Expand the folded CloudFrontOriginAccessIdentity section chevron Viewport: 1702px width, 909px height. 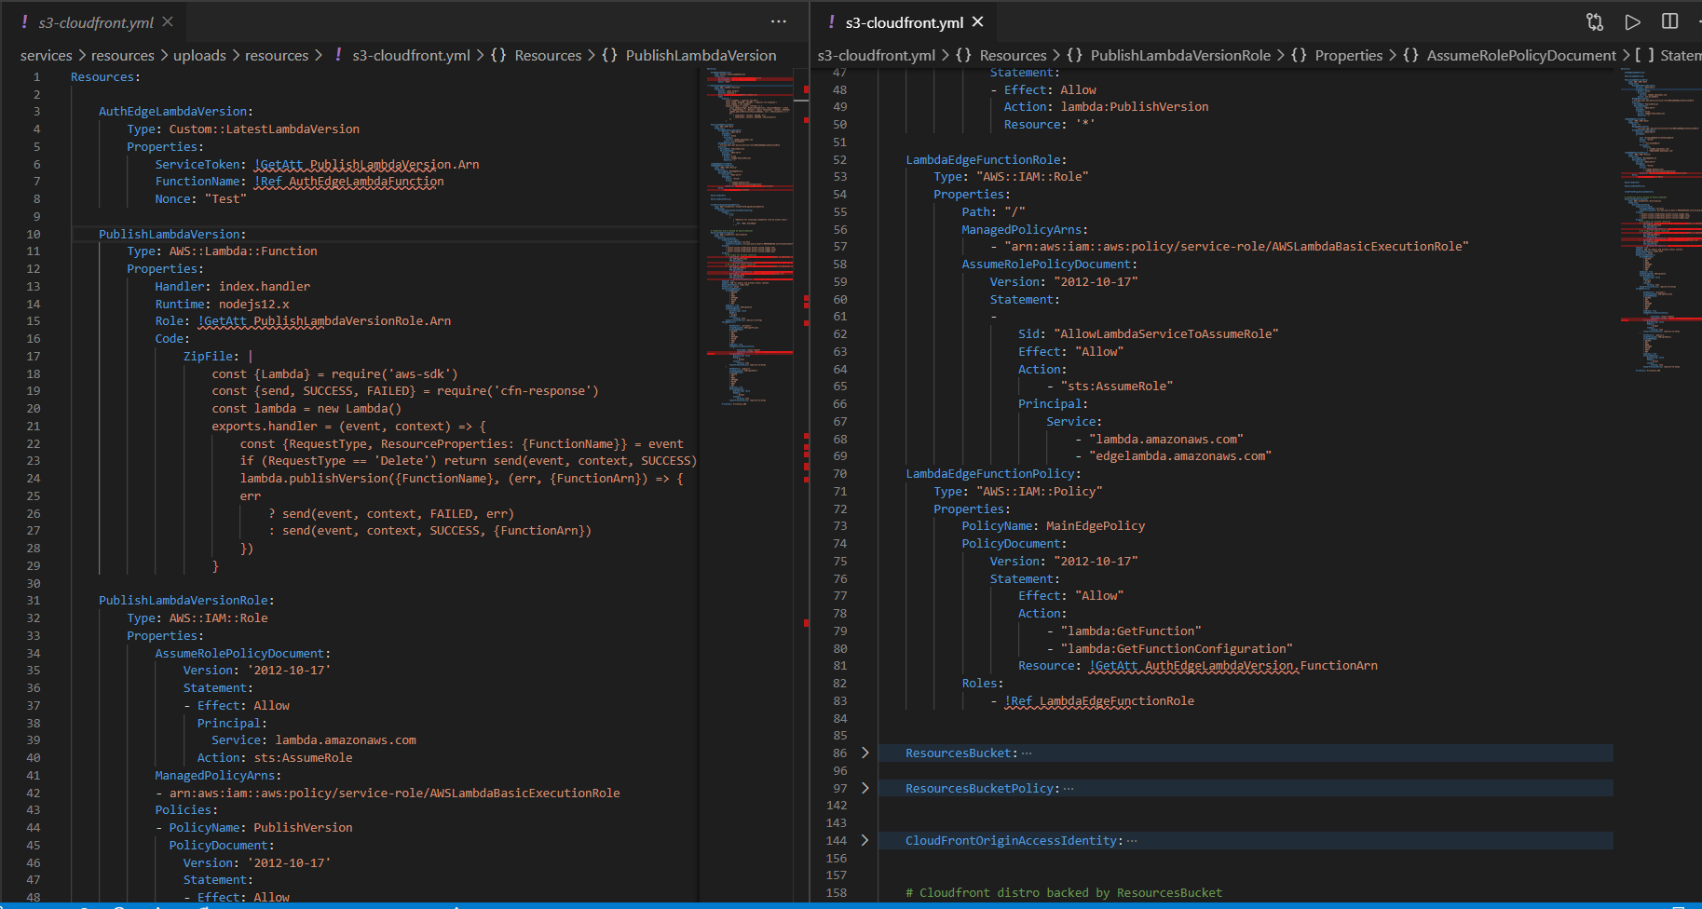point(865,840)
